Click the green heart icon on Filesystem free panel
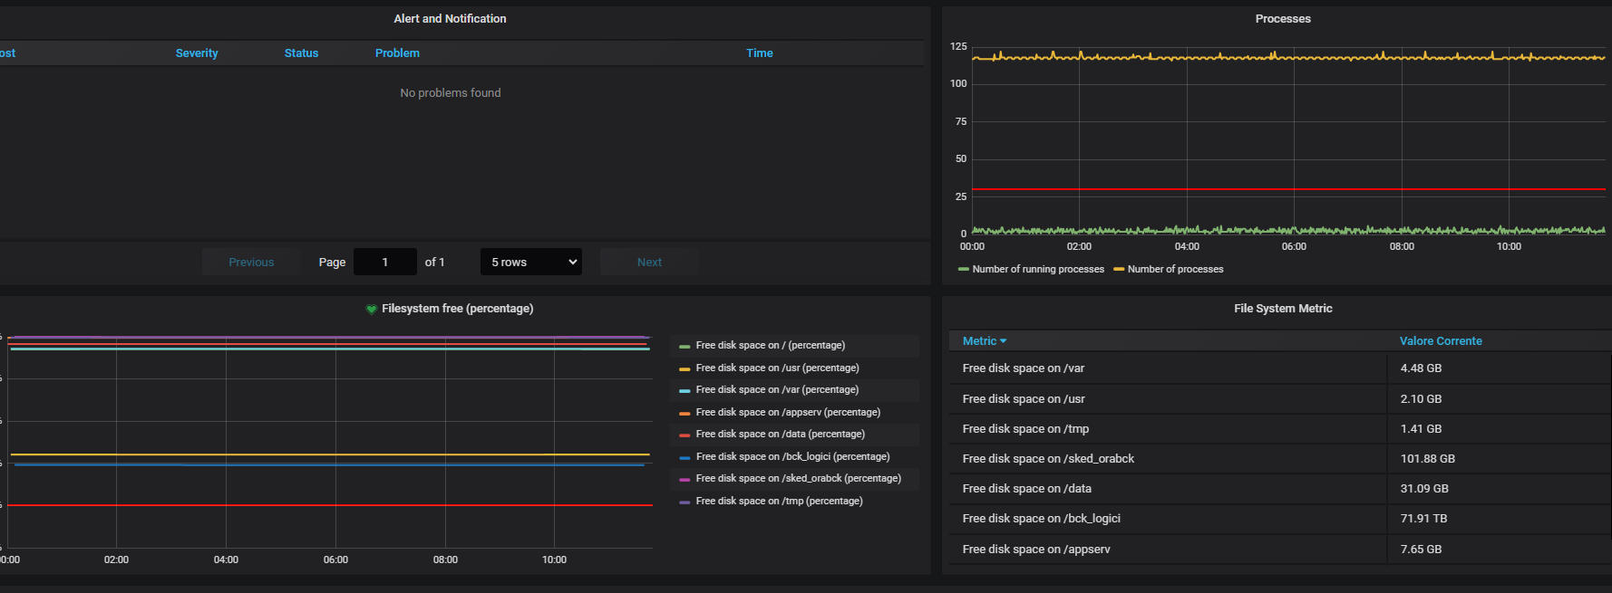 click(x=371, y=310)
